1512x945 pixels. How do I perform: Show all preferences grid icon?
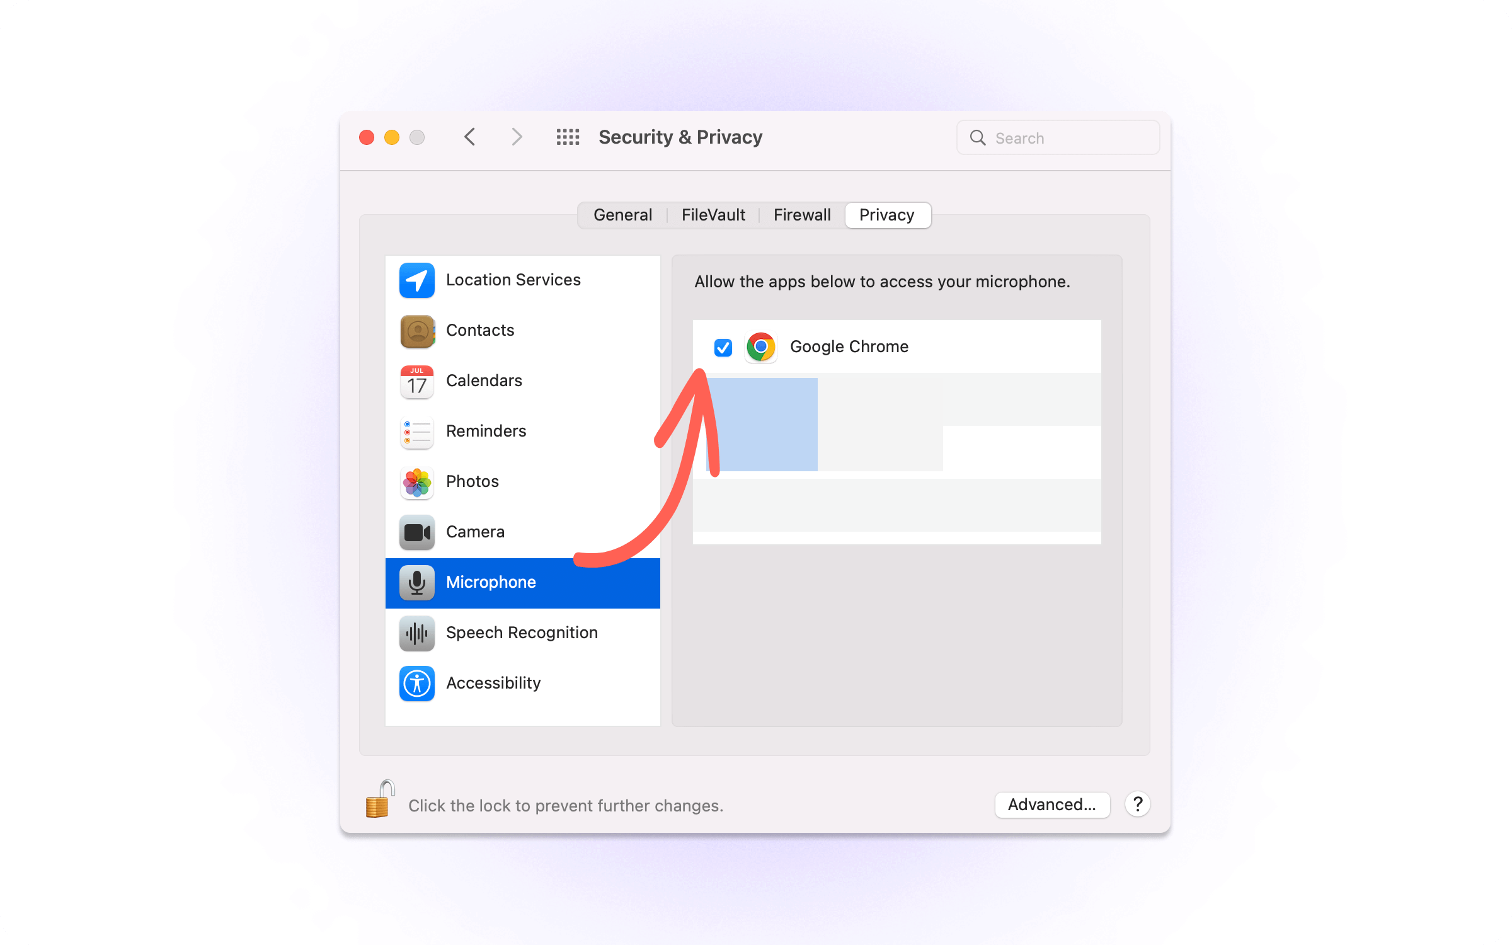(568, 137)
